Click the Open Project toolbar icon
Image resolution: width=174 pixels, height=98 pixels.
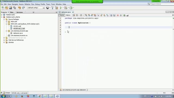point(11,8)
